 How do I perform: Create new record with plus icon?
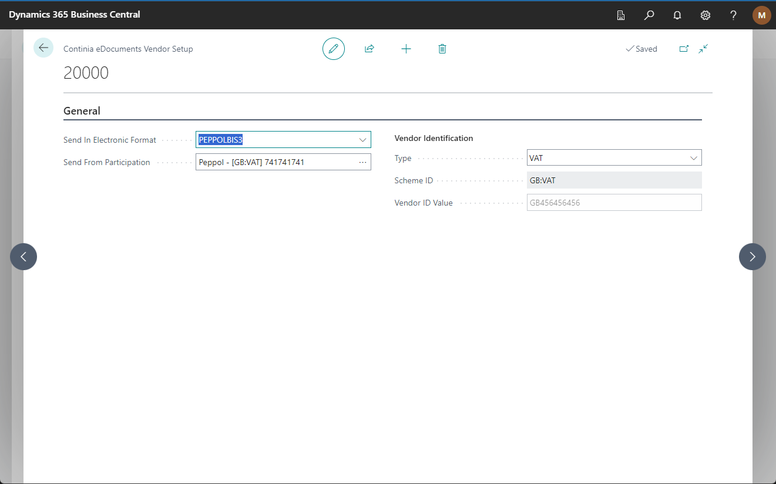click(x=406, y=49)
